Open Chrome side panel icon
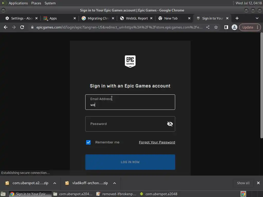 click(226, 27)
